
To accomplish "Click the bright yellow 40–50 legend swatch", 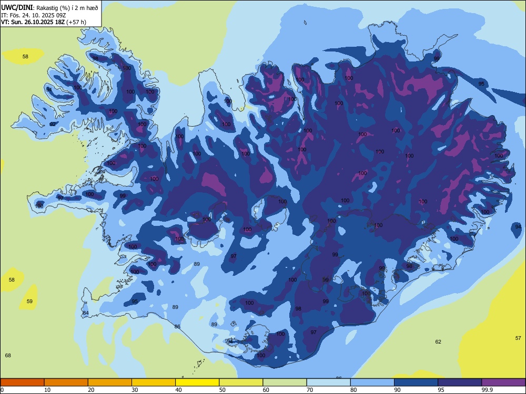I will 197,382.
